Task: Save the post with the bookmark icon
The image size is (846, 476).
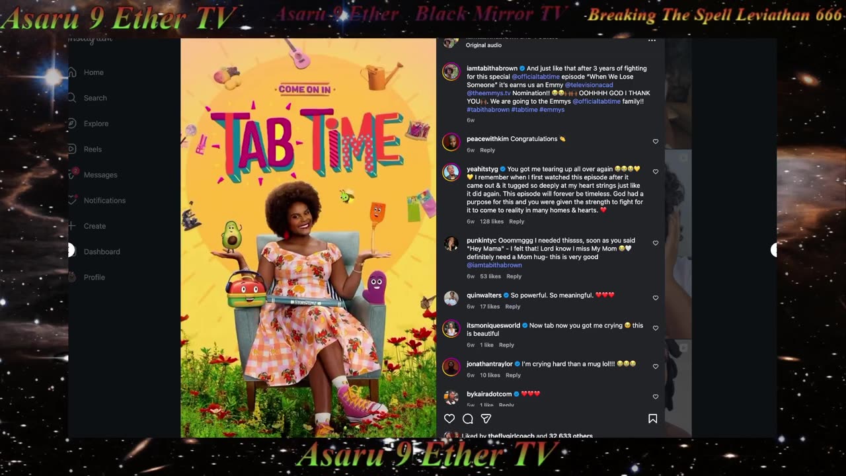Action: pyautogui.click(x=652, y=418)
